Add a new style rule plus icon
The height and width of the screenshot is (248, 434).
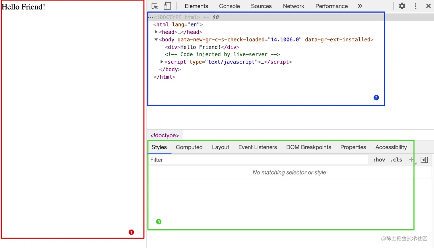411,160
